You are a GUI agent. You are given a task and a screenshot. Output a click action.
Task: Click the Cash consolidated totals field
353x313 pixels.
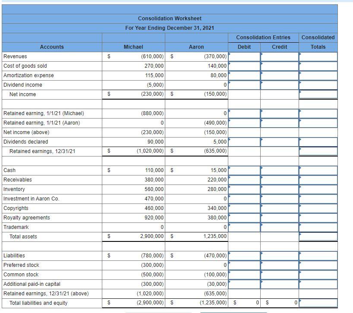point(318,170)
